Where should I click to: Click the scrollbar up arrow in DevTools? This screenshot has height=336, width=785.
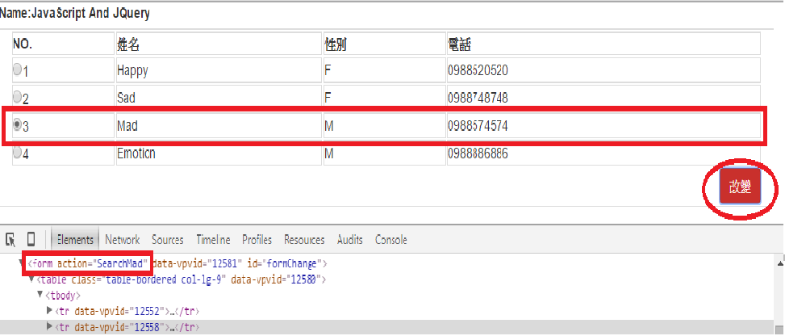780,262
